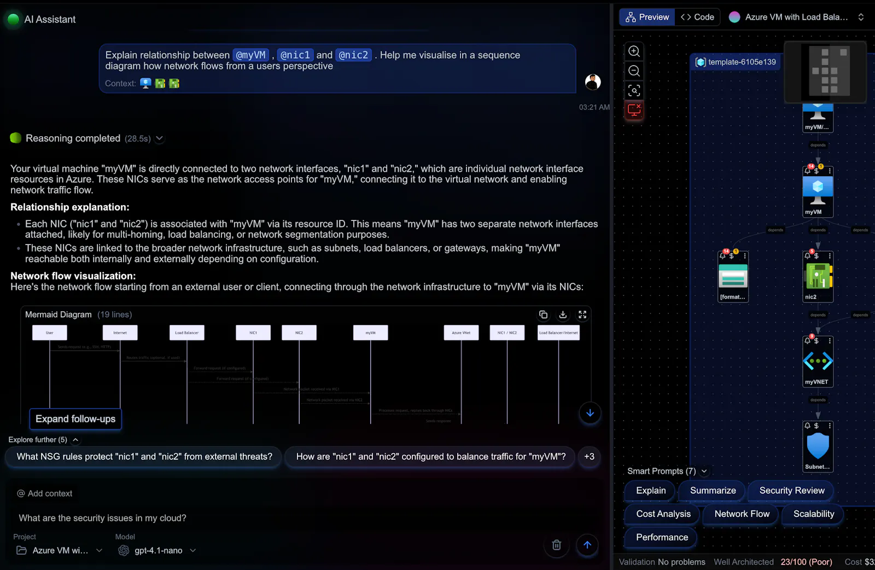Click the myVNET virtual network node
Screen dimensions: 875x570
[x=818, y=361]
